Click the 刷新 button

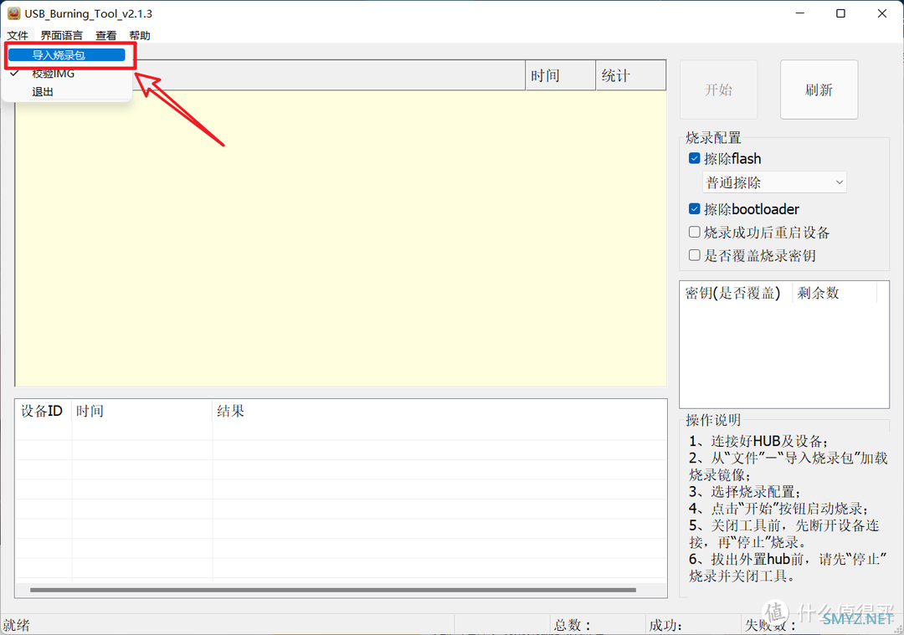coord(819,90)
